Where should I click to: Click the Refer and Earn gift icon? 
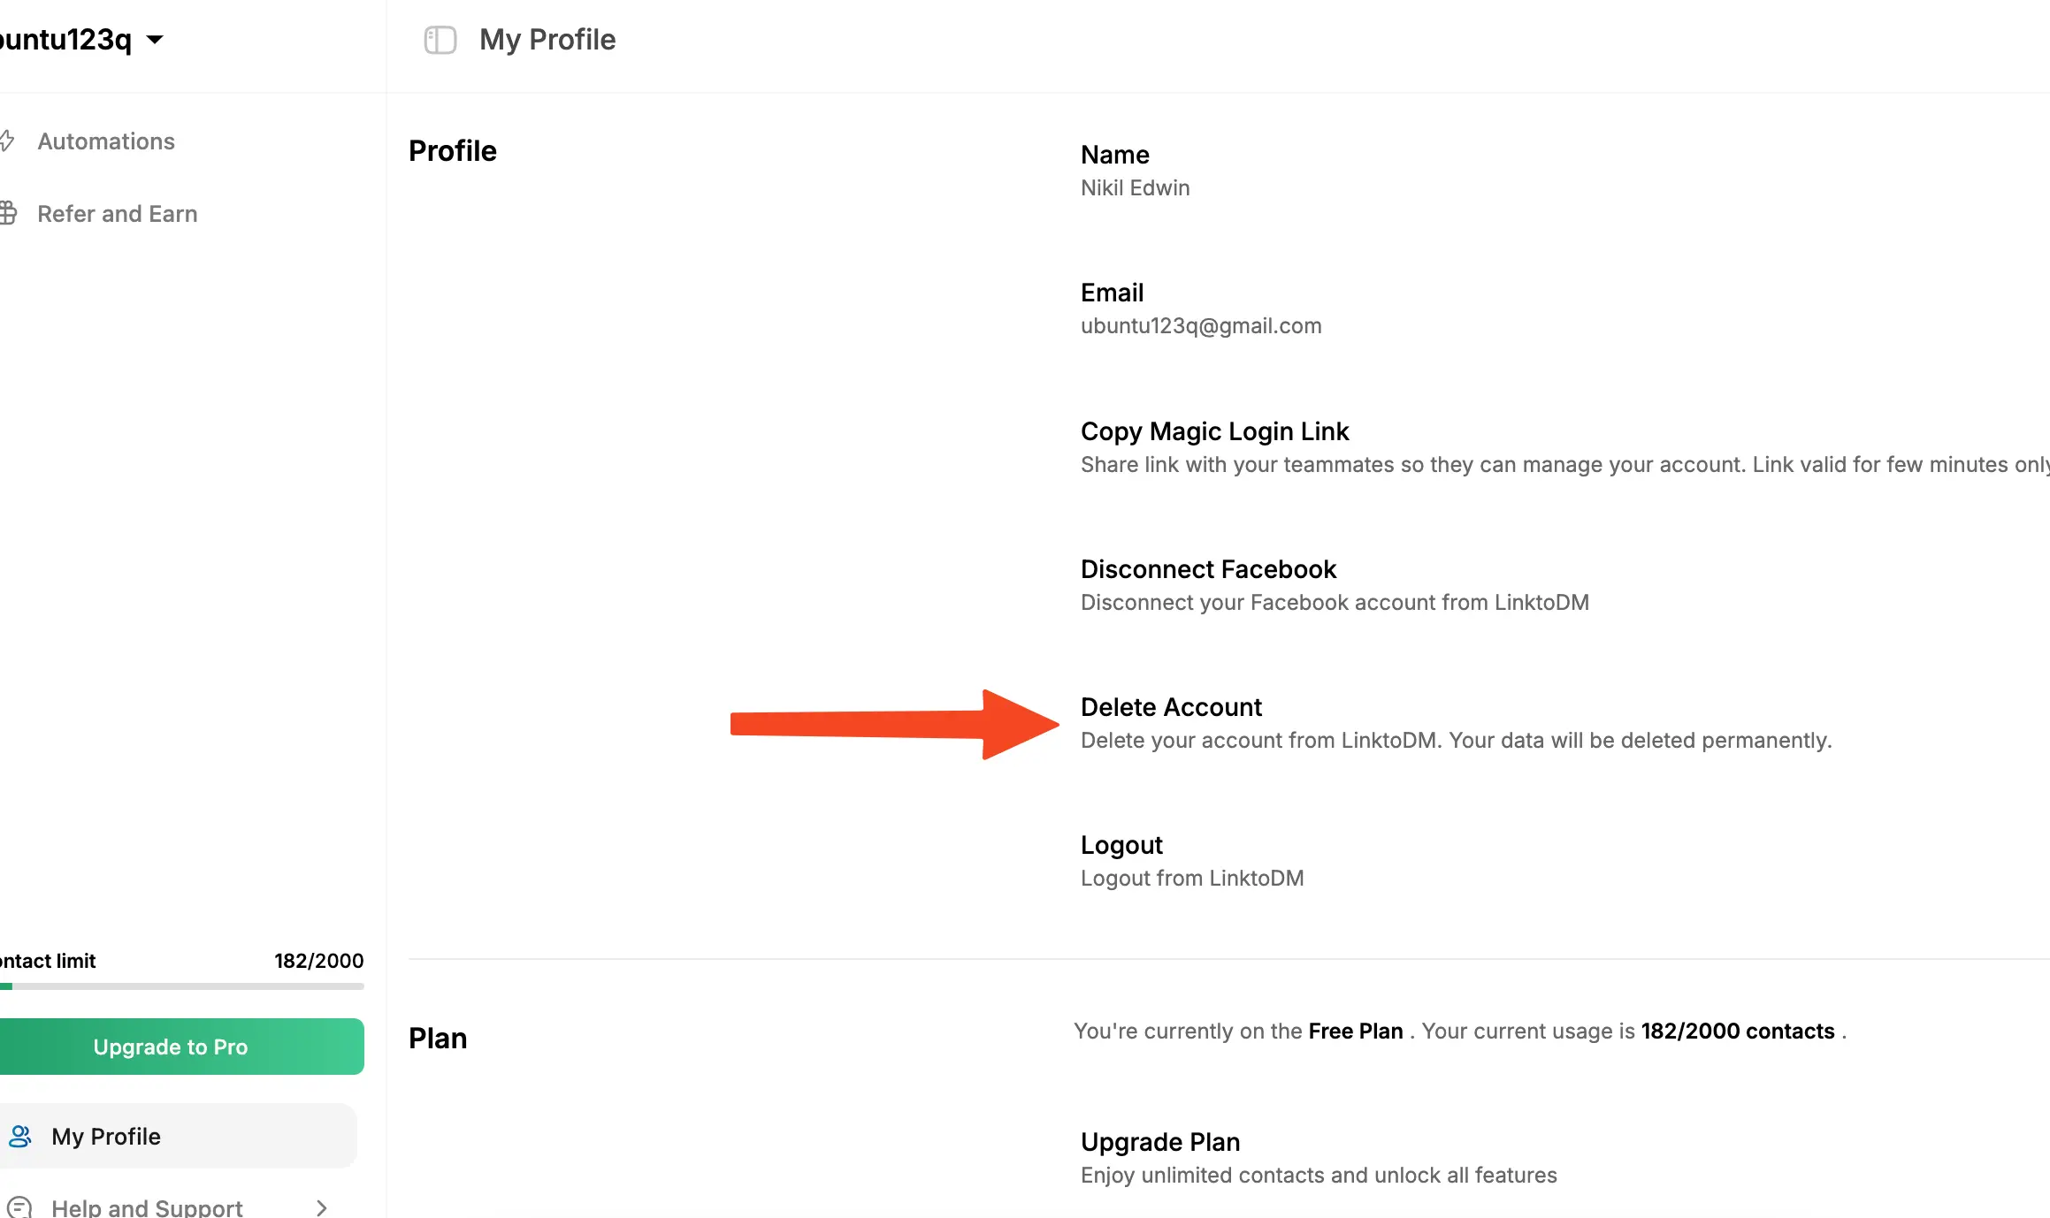(x=9, y=212)
